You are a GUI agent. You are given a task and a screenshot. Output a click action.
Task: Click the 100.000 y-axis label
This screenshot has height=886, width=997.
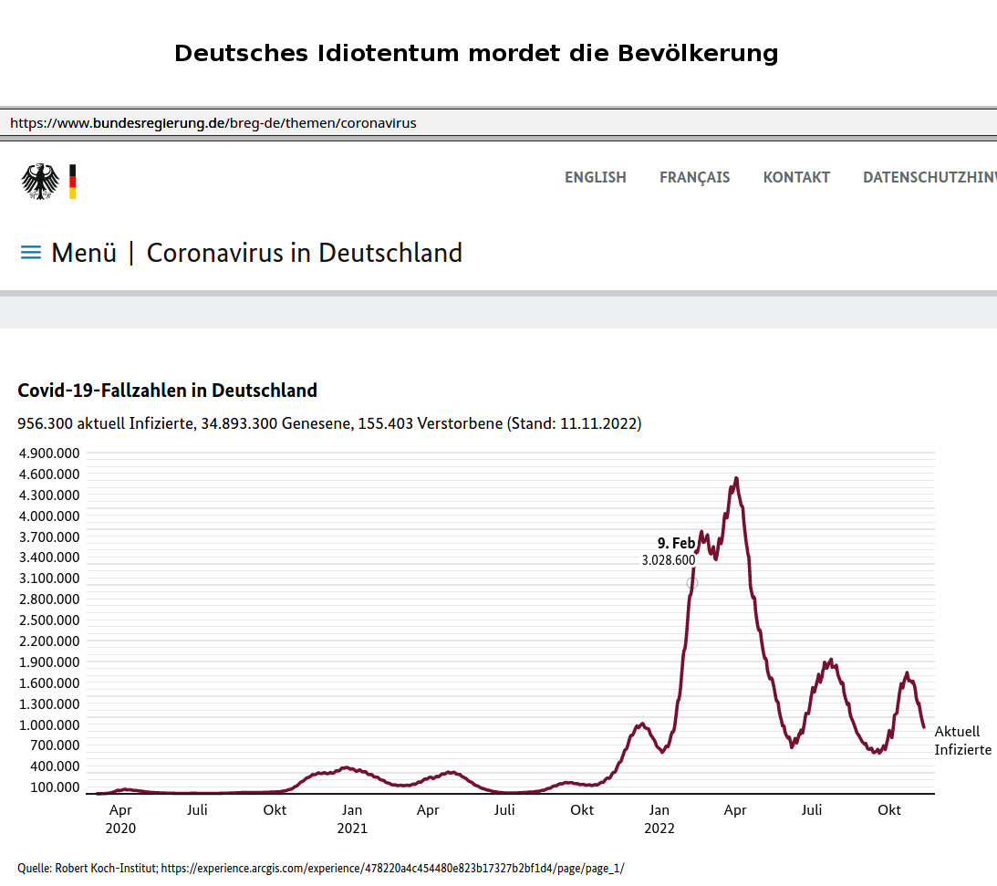click(x=55, y=787)
